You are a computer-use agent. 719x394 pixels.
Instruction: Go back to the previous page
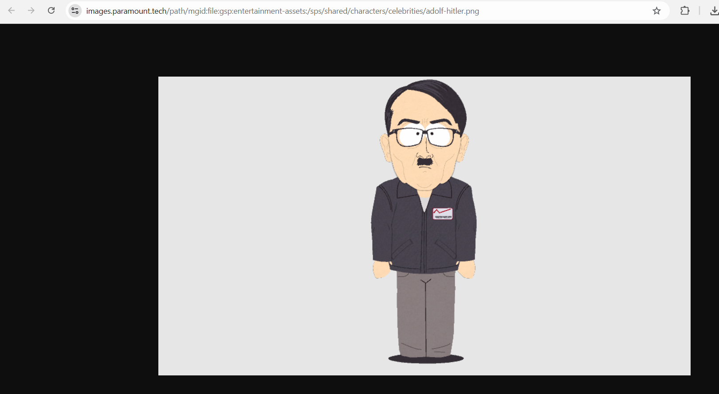[x=12, y=11]
